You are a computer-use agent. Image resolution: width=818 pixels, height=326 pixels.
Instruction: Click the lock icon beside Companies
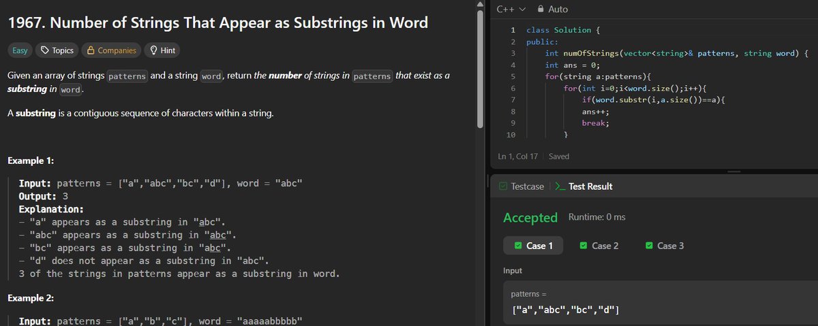point(91,50)
